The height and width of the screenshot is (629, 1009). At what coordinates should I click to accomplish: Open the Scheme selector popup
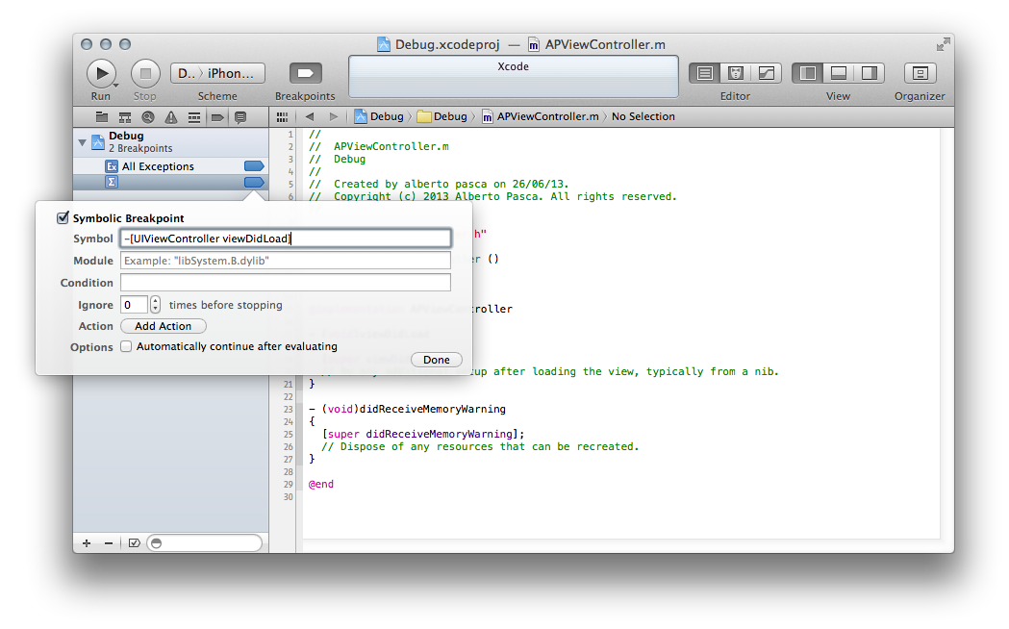pyautogui.click(x=216, y=73)
